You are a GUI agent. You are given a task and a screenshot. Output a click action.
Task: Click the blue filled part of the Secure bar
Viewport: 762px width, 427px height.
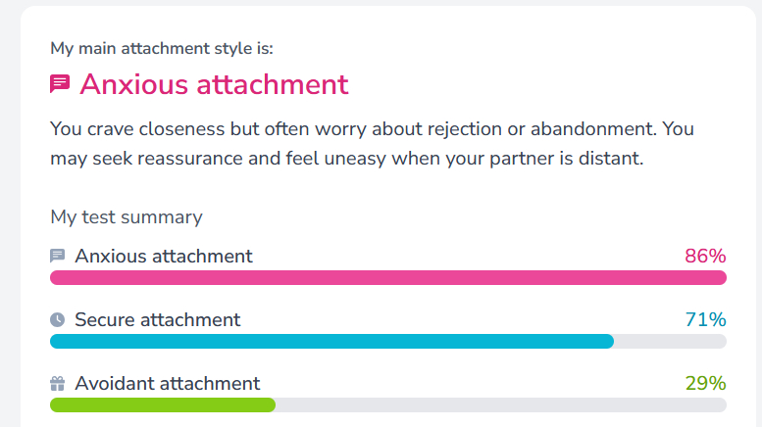point(331,341)
